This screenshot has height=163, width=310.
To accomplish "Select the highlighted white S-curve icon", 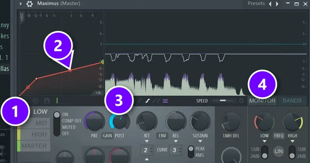I will [x=147, y=101].
